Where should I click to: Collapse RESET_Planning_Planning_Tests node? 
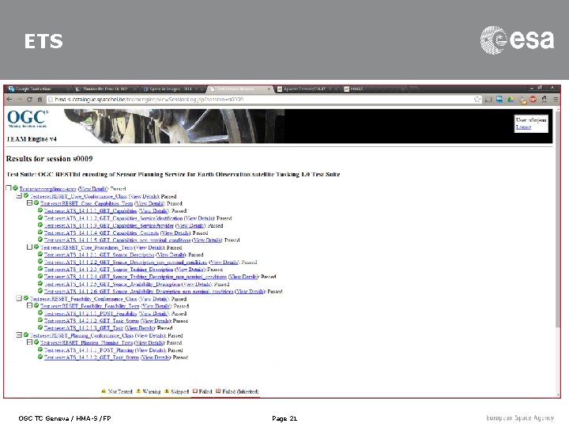(x=30, y=342)
